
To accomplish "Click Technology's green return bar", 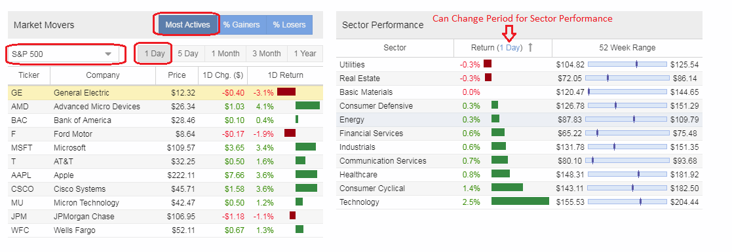I will click(520, 201).
